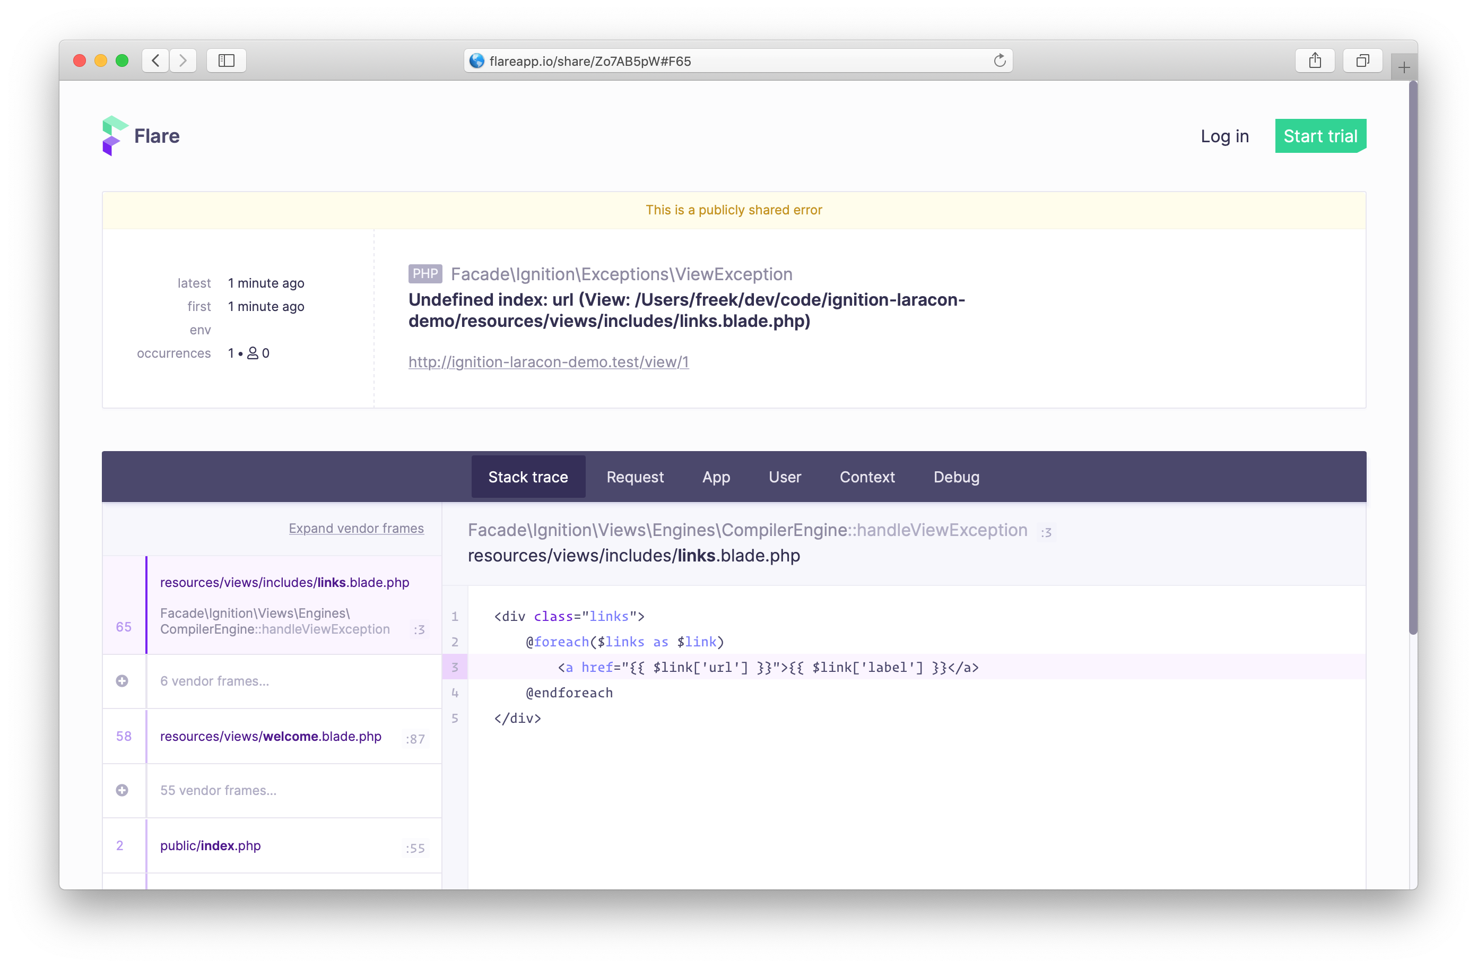Go forward with the browser forward arrow
Screen dimensions: 1477x968
click(183, 60)
